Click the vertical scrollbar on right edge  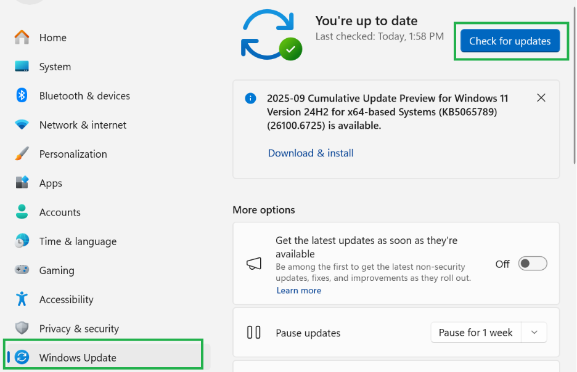[575, 84]
